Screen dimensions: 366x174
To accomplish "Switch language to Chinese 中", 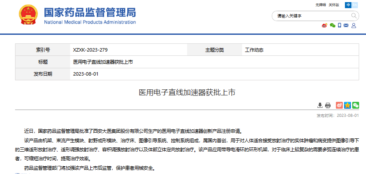I will click(x=348, y=5).
